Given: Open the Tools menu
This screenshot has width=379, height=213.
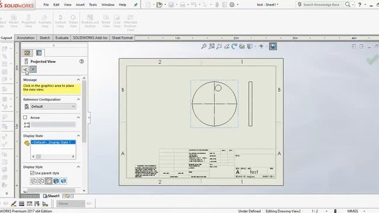Looking at the screenshot, I should (x=93, y=5).
